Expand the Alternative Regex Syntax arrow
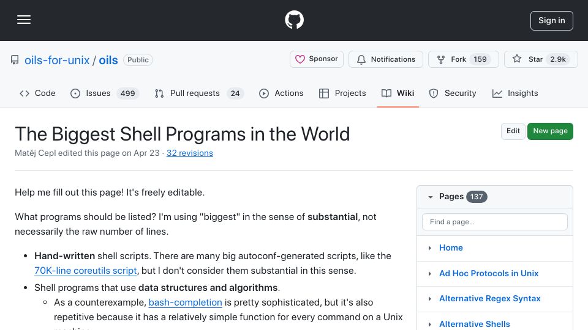This screenshot has height=330, width=588. (x=430, y=299)
